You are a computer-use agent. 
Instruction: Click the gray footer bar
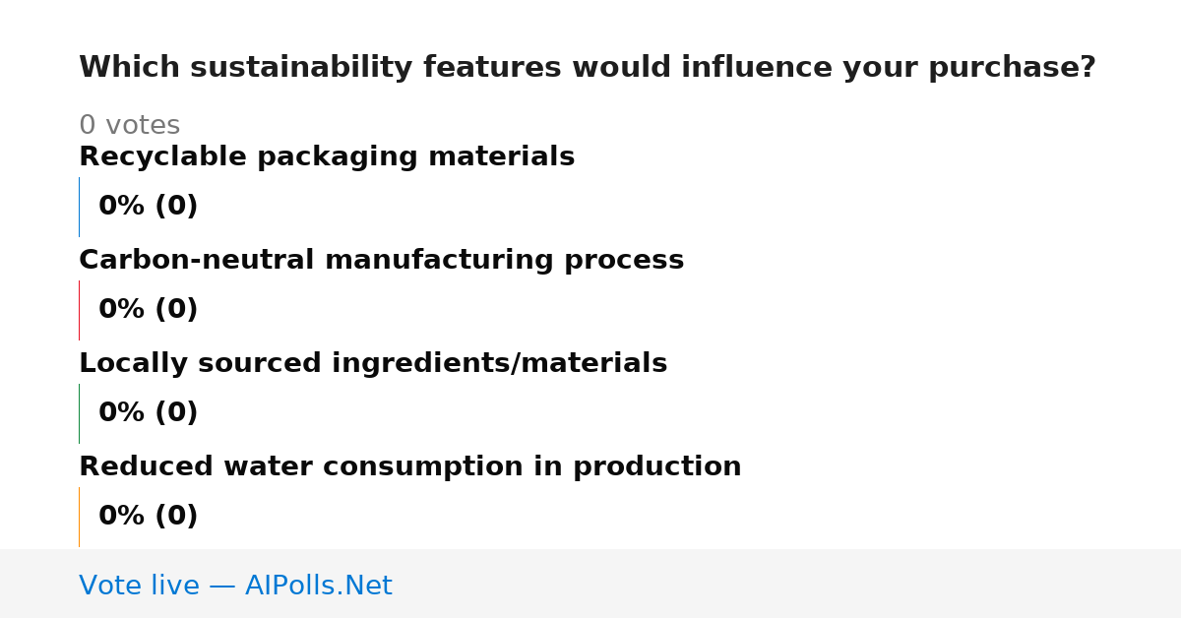tap(590, 584)
